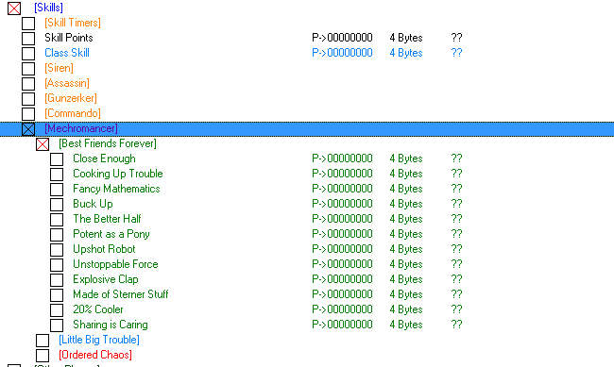
Task: Click the Buck Up address P->00000000
Action: [342, 204]
